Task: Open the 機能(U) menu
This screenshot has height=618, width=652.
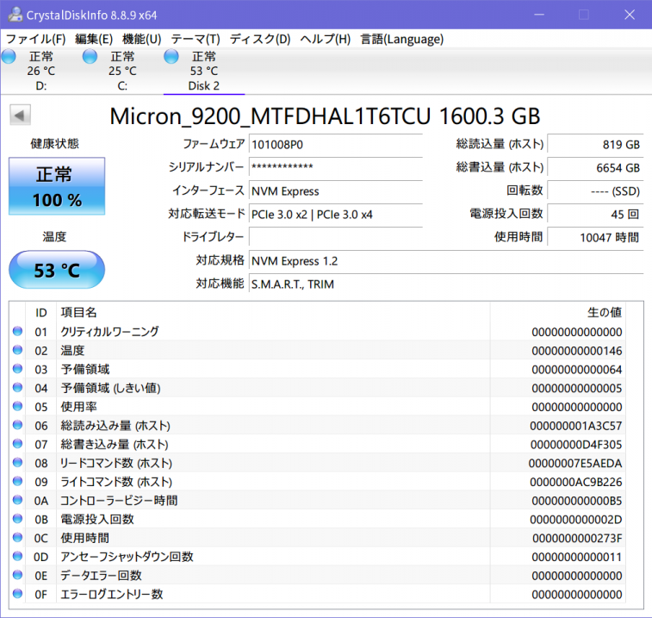Action: pyautogui.click(x=141, y=39)
